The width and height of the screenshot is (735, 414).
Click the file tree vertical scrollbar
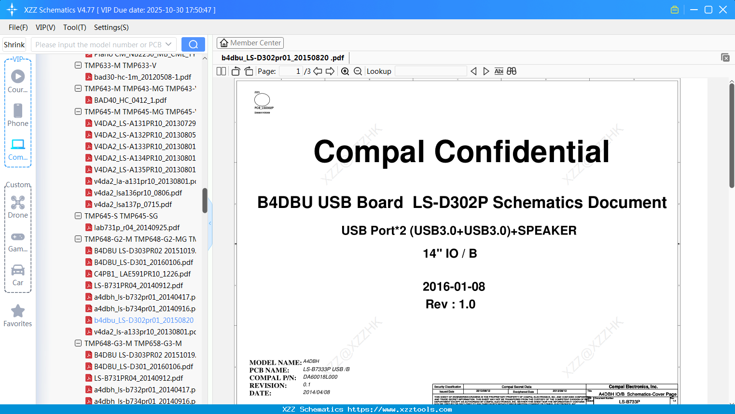click(x=205, y=201)
